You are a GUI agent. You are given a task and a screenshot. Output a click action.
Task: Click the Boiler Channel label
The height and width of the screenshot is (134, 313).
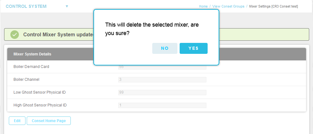26,80
